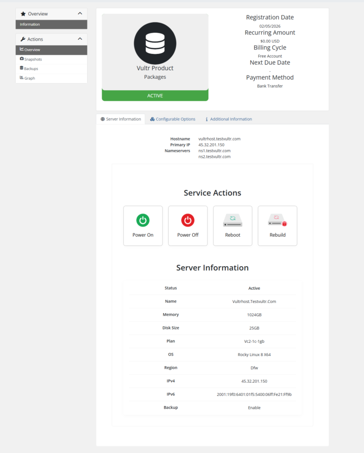Screen dimensions: 364x453
Task: Click the red Power Off icon
Action: point(188,220)
